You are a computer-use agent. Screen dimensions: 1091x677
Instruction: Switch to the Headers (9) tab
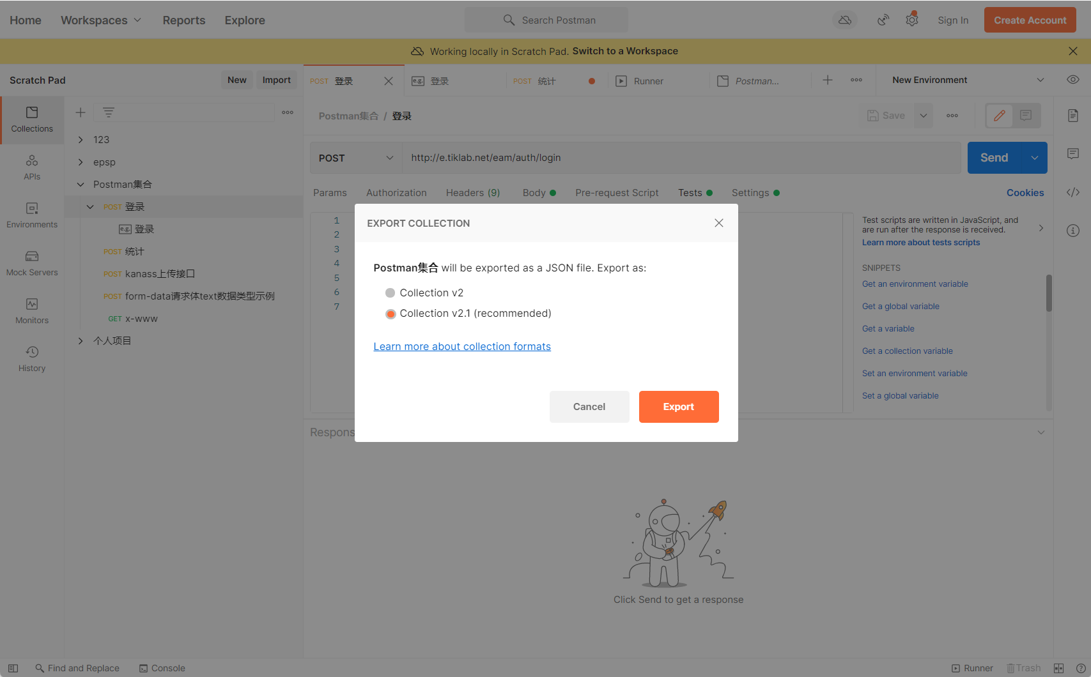tap(473, 193)
